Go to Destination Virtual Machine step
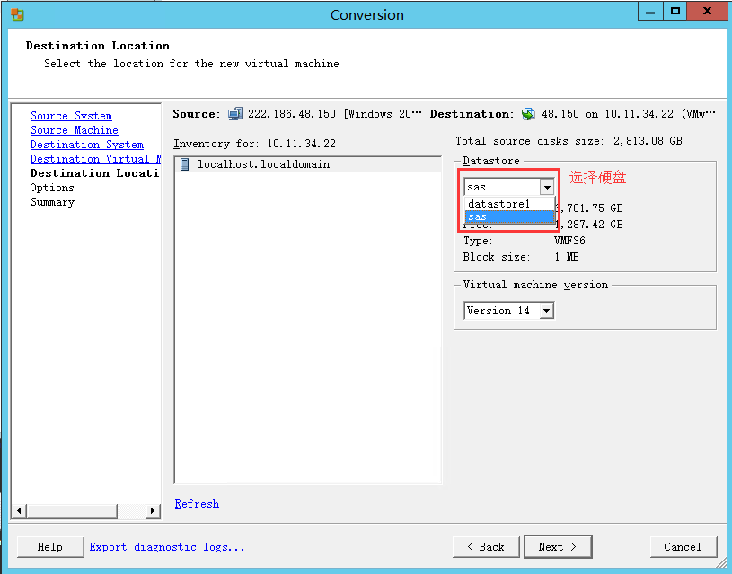The width and height of the screenshot is (732, 574). click(95, 159)
